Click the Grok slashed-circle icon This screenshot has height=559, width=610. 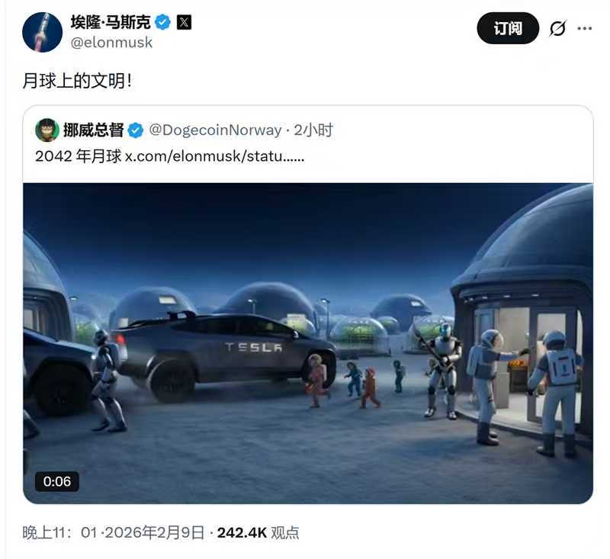pos(557,28)
